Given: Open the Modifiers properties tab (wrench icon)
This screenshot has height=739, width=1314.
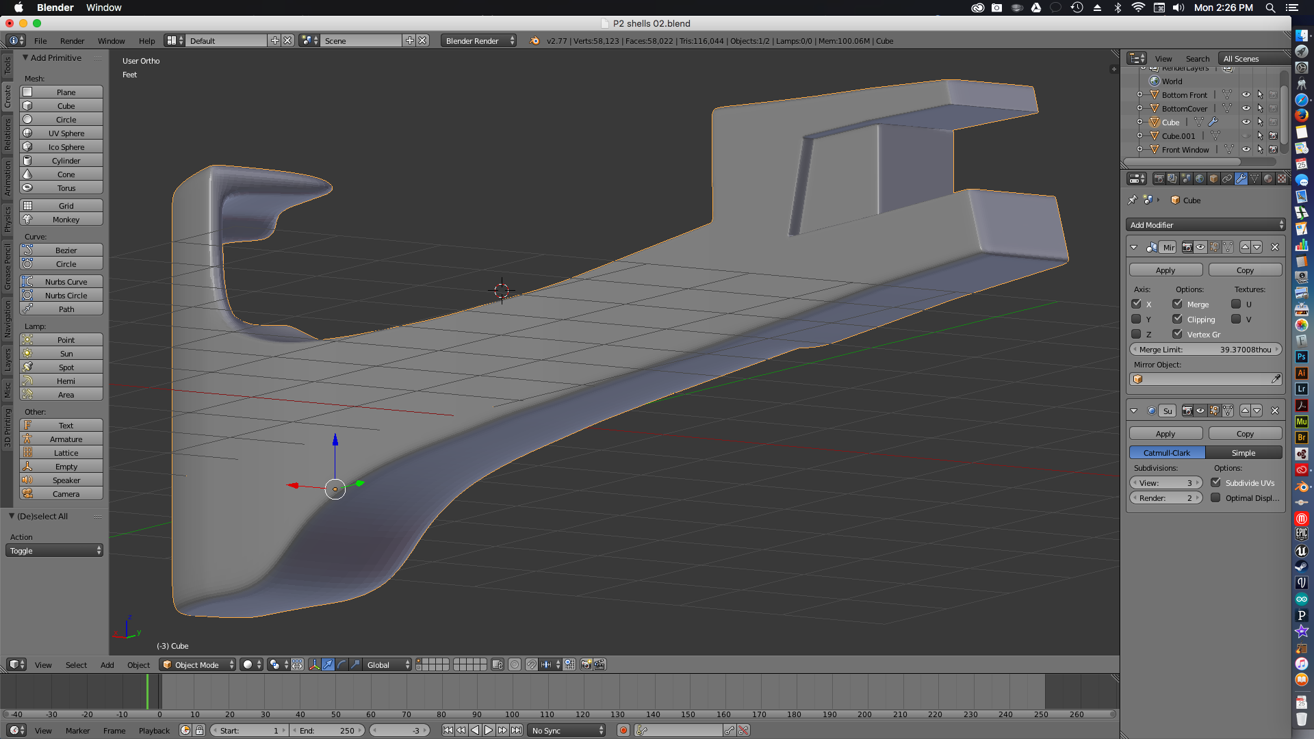Looking at the screenshot, I should (1241, 179).
